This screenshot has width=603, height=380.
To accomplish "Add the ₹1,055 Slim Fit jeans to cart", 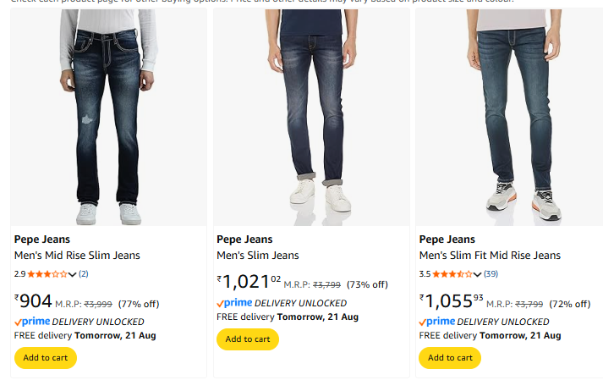I will pyautogui.click(x=449, y=358).
